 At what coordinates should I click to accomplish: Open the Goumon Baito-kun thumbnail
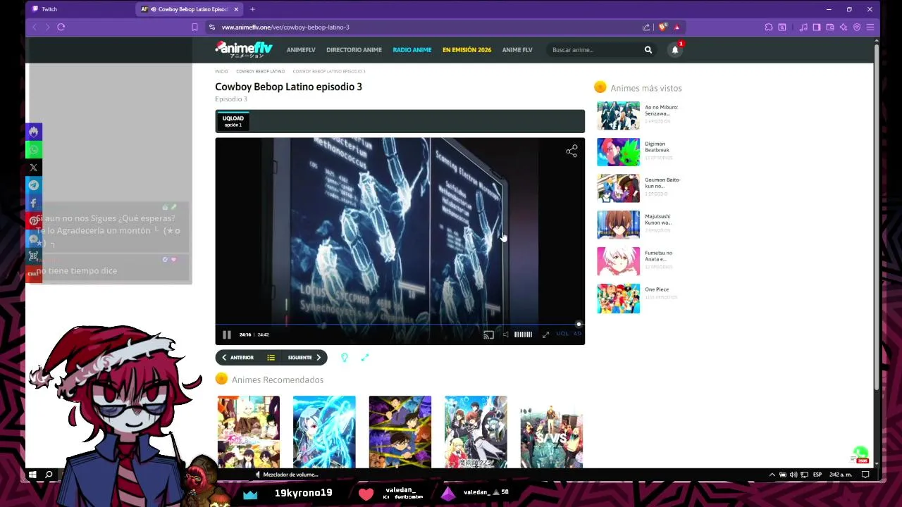pyautogui.click(x=618, y=189)
